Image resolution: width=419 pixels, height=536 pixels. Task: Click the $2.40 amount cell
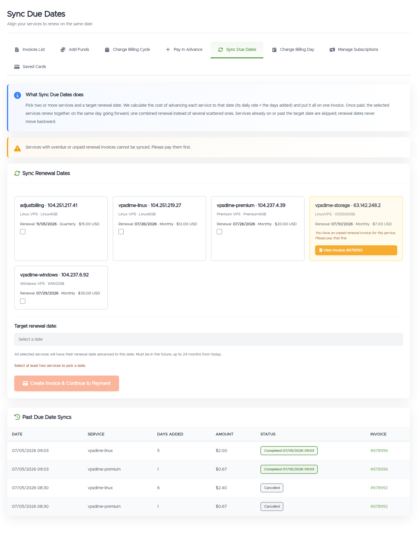221,488
